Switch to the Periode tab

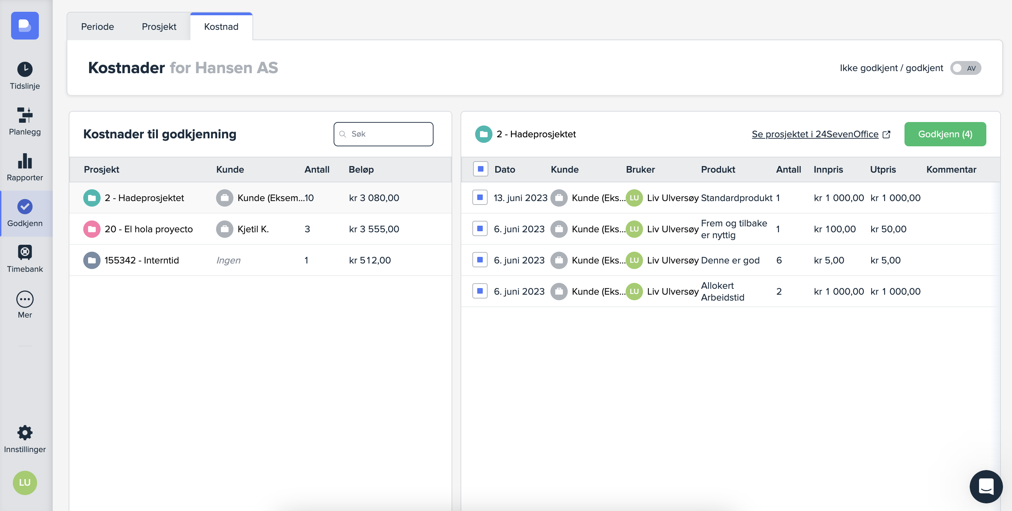point(97,27)
